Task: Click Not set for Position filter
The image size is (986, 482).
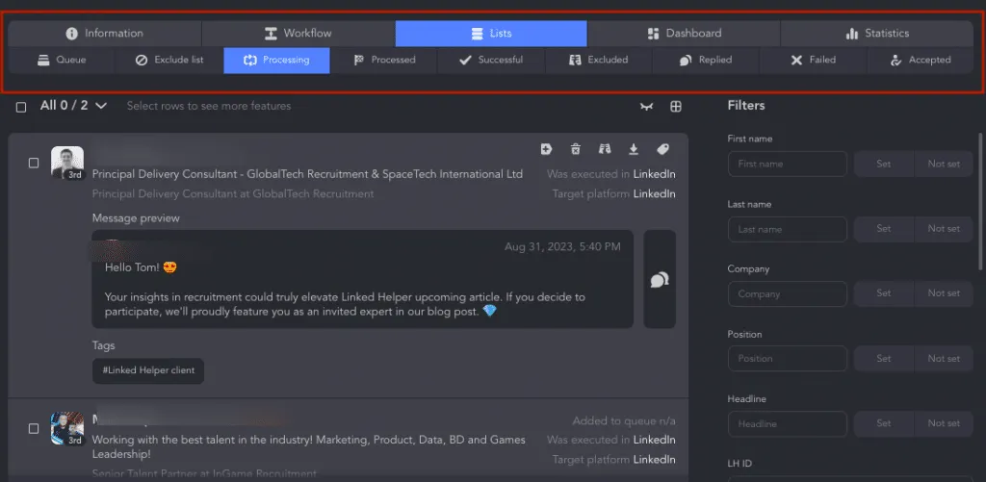Action: (944, 359)
